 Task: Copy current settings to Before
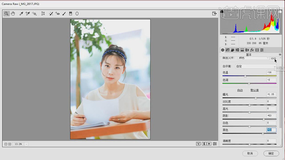tap(209, 144)
